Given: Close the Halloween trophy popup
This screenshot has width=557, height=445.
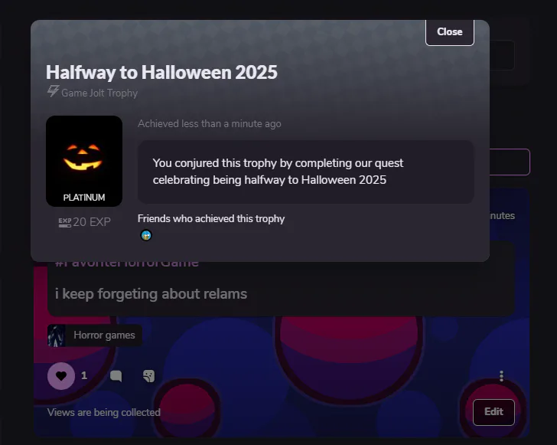Looking at the screenshot, I should 449,32.
